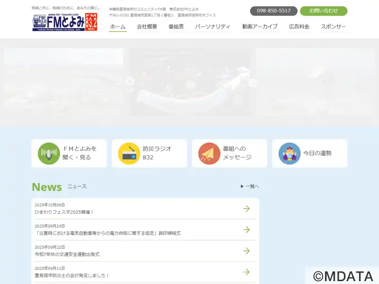379x284 pixels.
Task: Click the date 2025年09月22日
Action: pos(50,247)
